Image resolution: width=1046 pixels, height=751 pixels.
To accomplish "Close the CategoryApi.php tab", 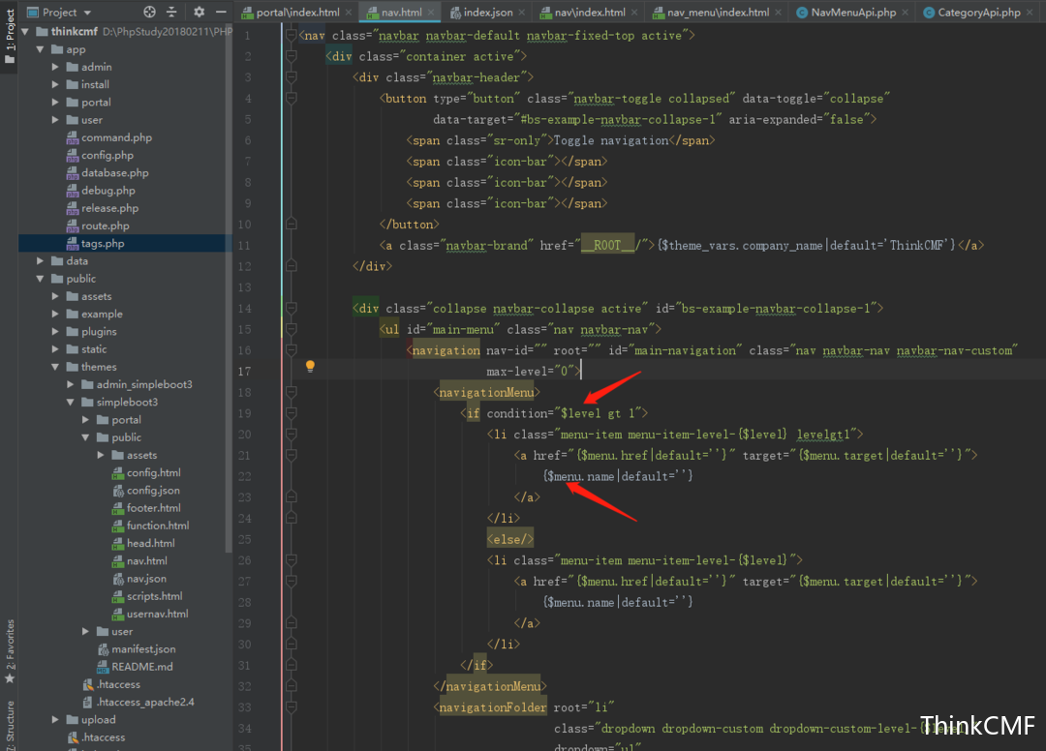I will [1030, 12].
